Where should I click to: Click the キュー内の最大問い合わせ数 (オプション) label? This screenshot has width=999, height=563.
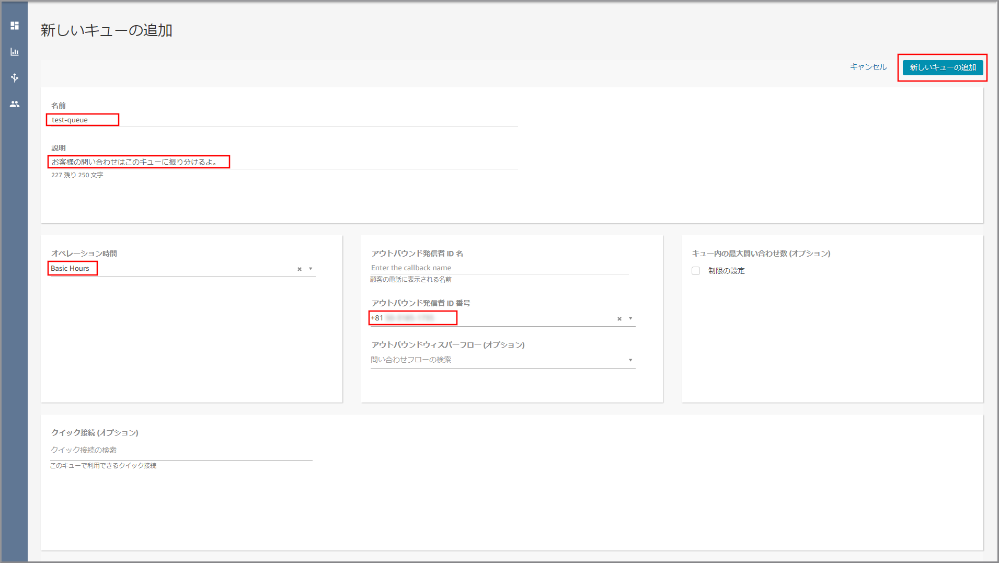click(761, 254)
